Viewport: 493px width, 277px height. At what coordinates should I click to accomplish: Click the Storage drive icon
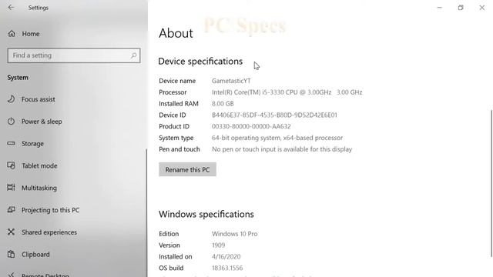(11, 144)
